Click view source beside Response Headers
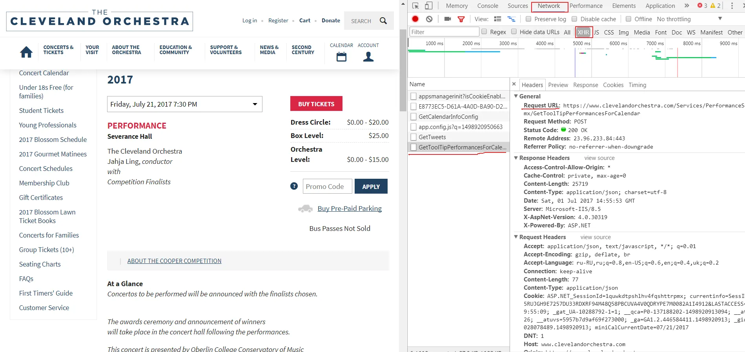Image resolution: width=745 pixels, height=352 pixels. [x=599, y=158]
